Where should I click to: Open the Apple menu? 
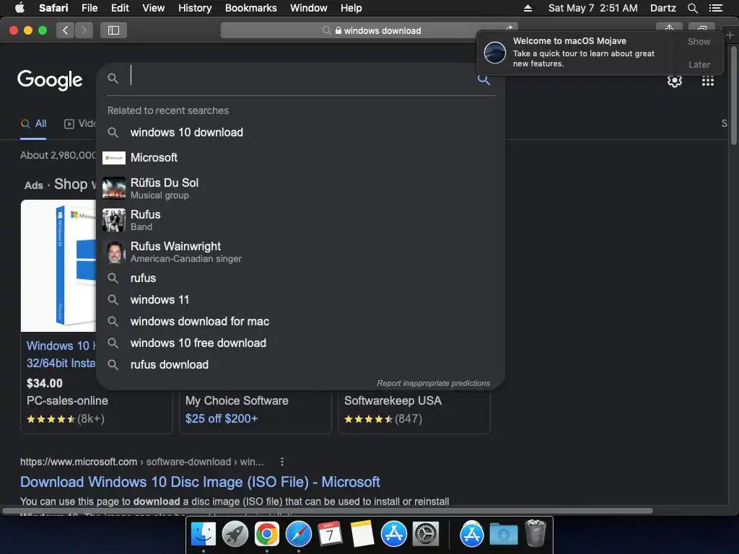tap(19, 8)
